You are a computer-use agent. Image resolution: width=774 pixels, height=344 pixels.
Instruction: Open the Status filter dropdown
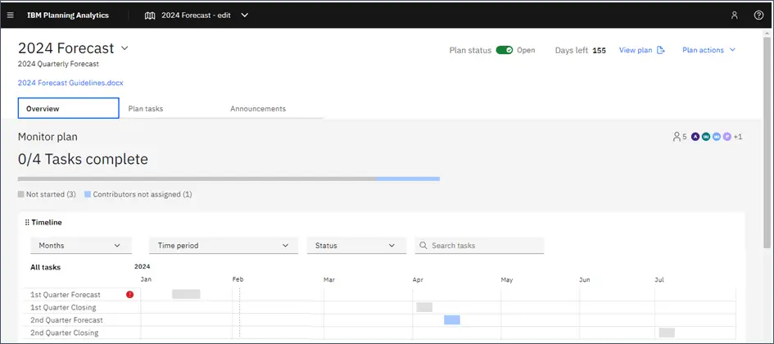click(356, 245)
